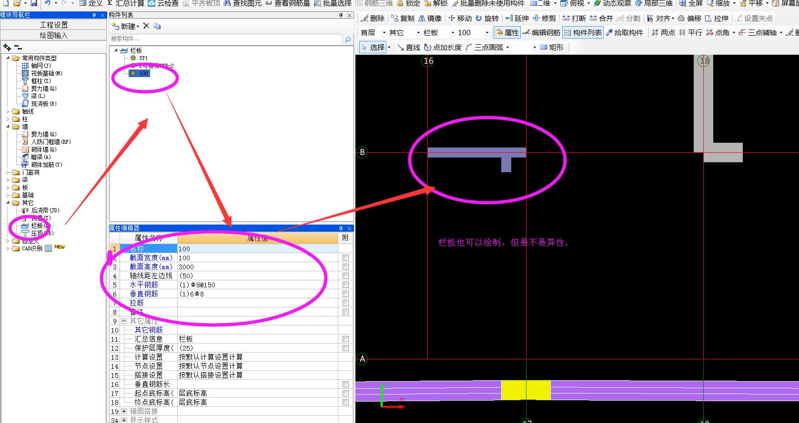Toggle the 属性 properties panel button
This screenshot has width=799, height=423.
pyautogui.click(x=507, y=32)
